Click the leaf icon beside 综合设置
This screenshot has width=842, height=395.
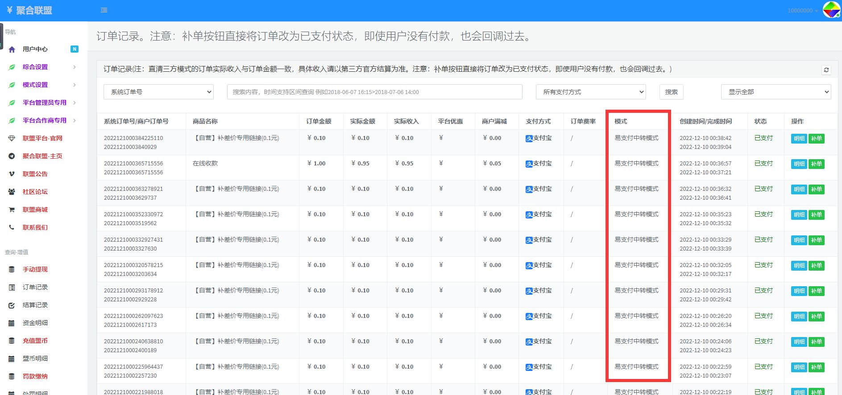click(12, 67)
